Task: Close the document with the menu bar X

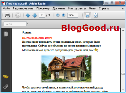Action: pos(123,9)
